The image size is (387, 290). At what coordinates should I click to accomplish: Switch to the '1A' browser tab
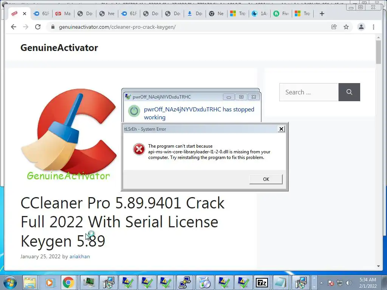(x=260, y=14)
